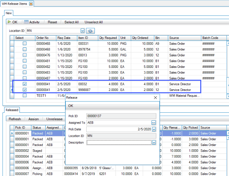
Task: Expand the Description dropdown in Release dialog
Action: pos(154,143)
